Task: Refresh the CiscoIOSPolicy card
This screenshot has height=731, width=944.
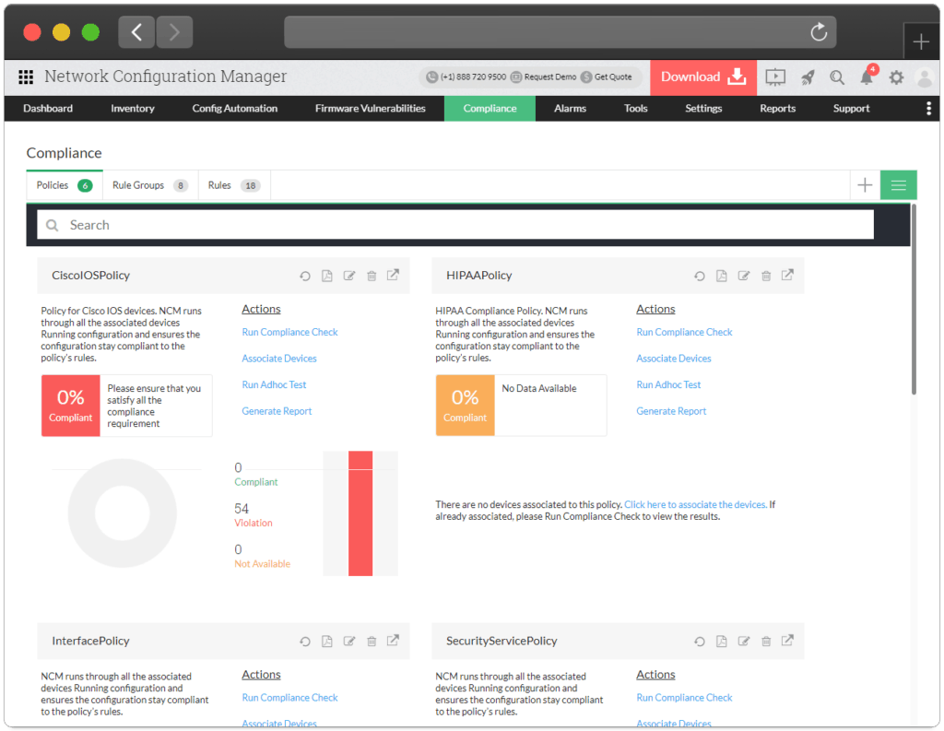Action: pyautogui.click(x=305, y=276)
